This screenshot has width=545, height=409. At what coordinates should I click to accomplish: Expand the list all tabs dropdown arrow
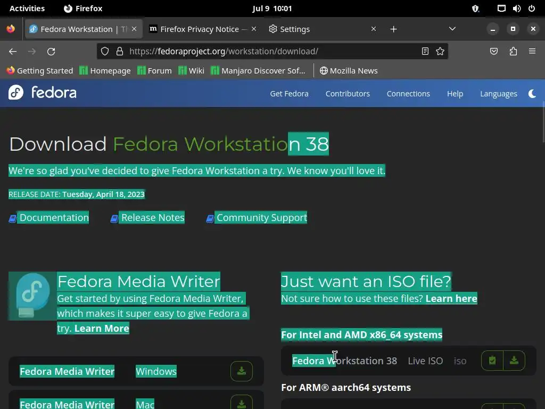coord(452,29)
